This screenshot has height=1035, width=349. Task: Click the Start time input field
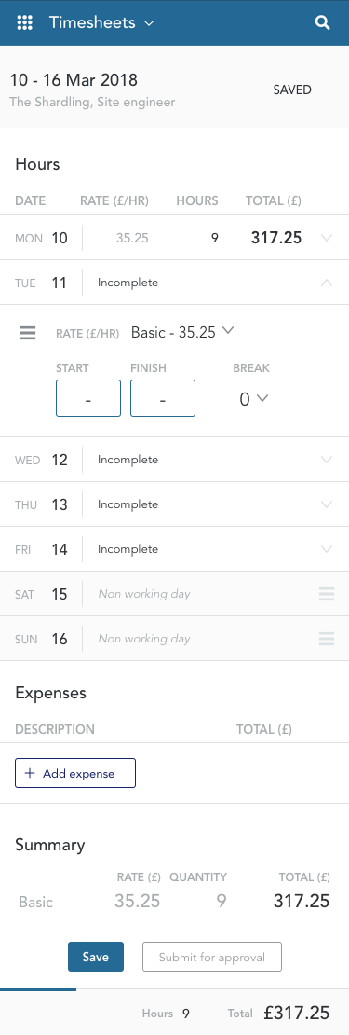point(88,398)
